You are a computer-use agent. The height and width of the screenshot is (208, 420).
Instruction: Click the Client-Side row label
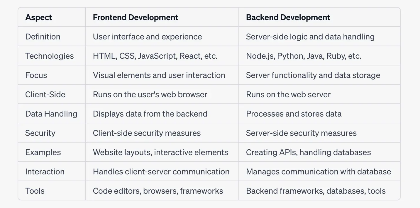pyautogui.click(x=45, y=95)
